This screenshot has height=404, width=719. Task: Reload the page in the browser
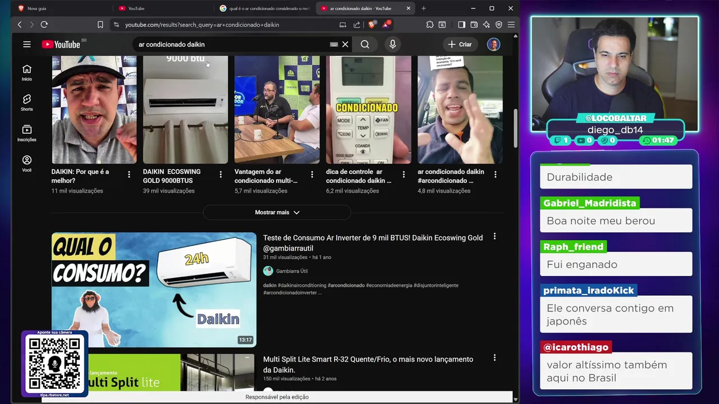(44, 25)
